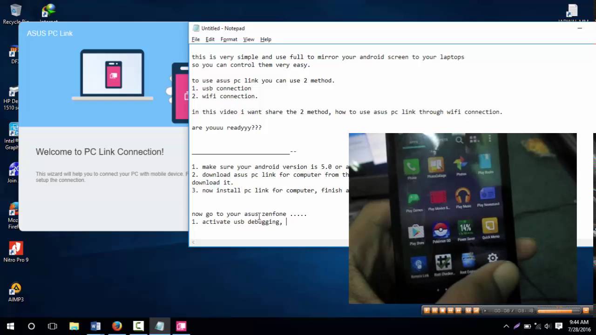Click the phone video overlay
Image resolution: width=596 pixels, height=335 pixels.
pyautogui.click(x=462, y=218)
